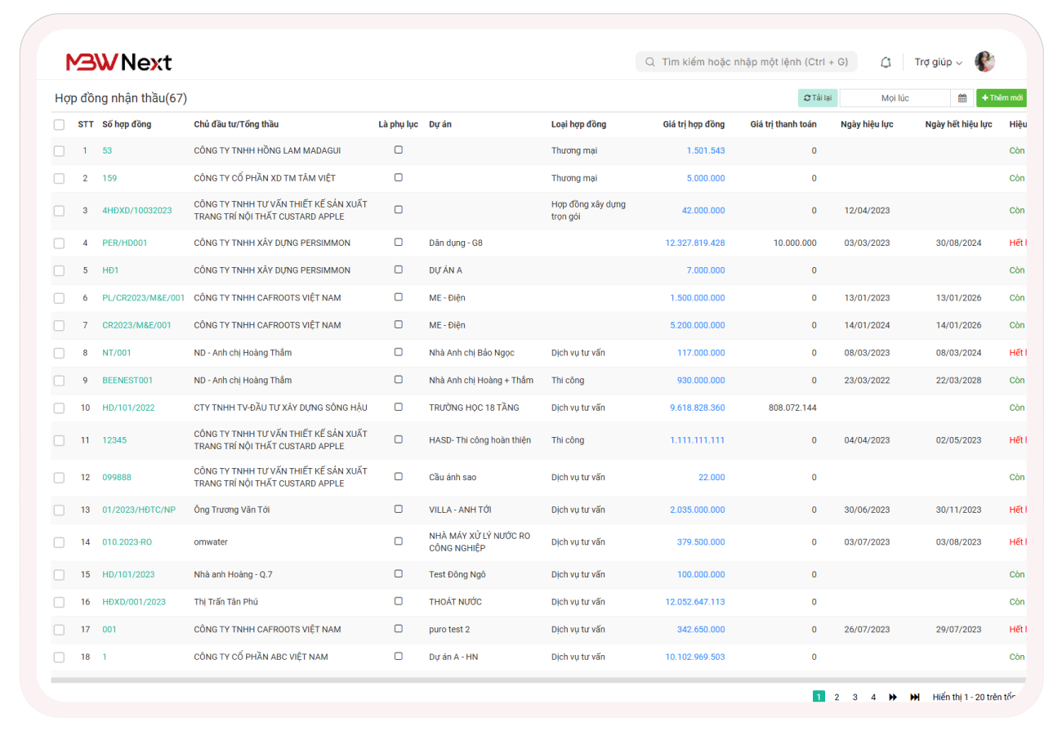The height and width of the screenshot is (731, 1062).
Task: Click the search magnifier icon
Action: pyautogui.click(x=650, y=62)
